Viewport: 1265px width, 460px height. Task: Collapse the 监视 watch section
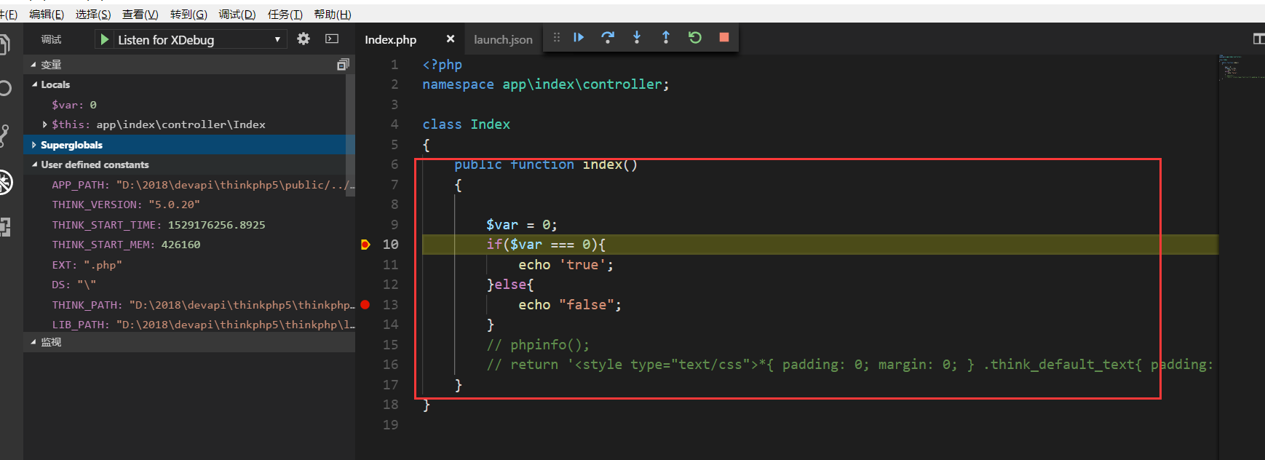(189, 342)
